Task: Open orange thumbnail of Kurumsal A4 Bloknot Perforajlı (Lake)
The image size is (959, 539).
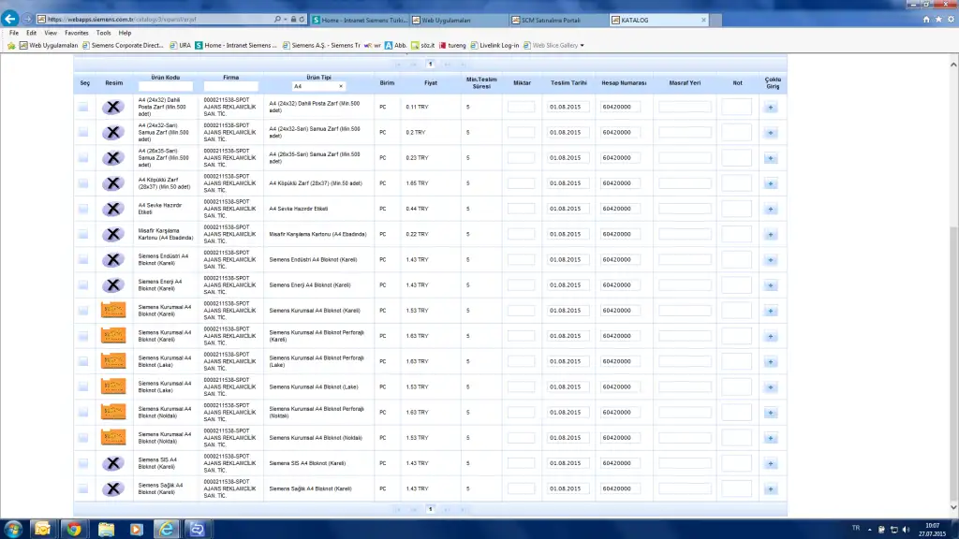Action: (x=113, y=361)
